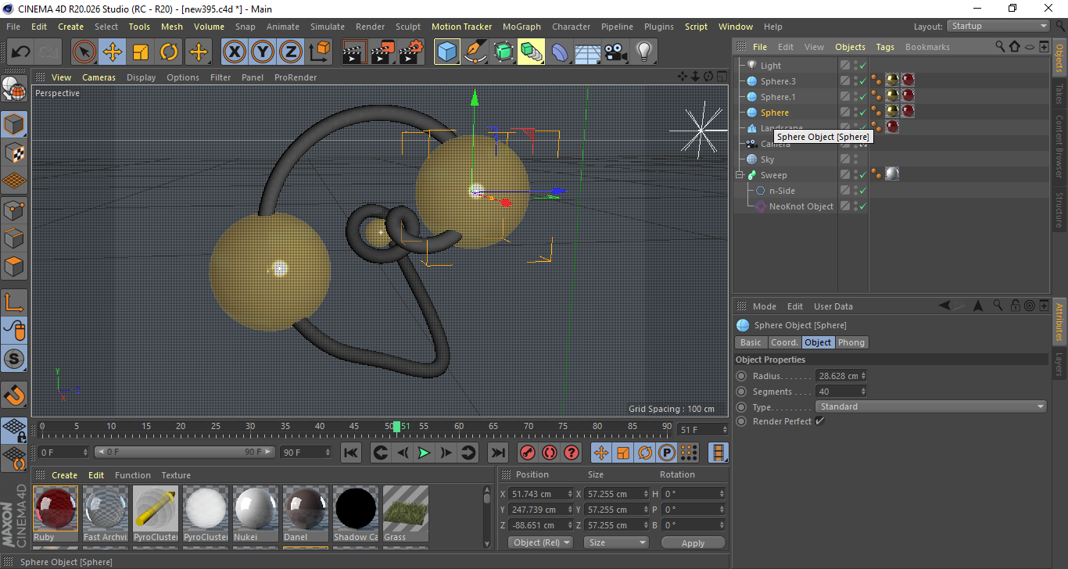The height and width of the screenshot is (569, 1068).
Task: Activate the Move tool
Action: [113, 52]
